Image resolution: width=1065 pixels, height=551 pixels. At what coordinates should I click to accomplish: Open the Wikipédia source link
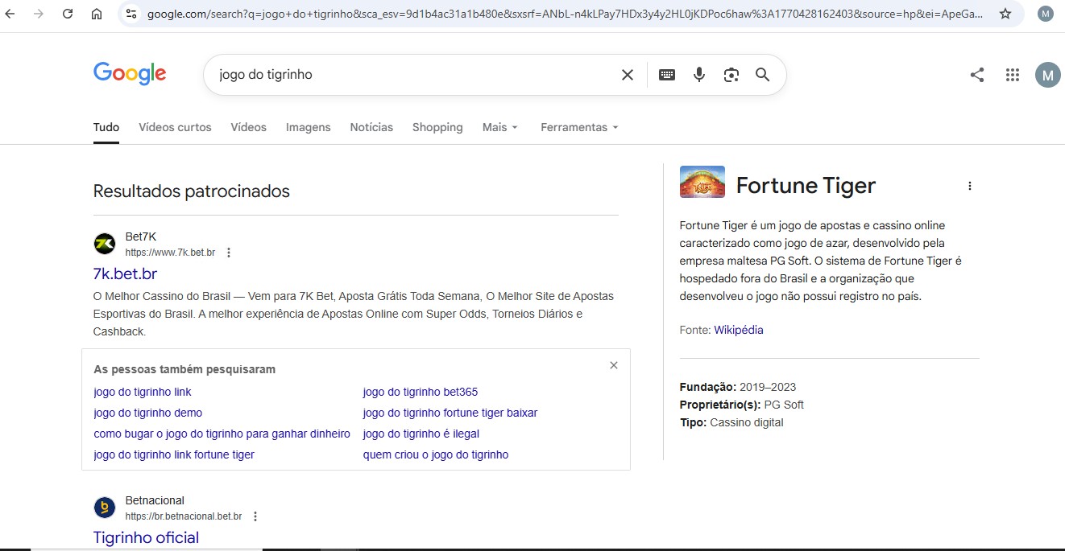coord(738,330)
